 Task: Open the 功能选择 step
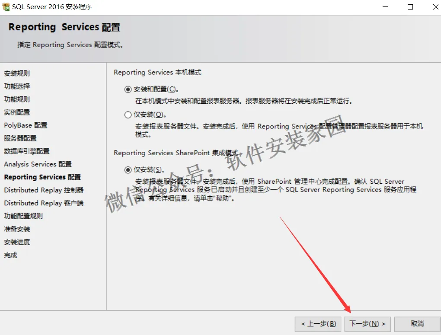point(17,86)
